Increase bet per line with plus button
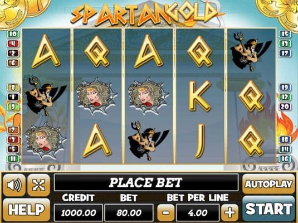 230,212
